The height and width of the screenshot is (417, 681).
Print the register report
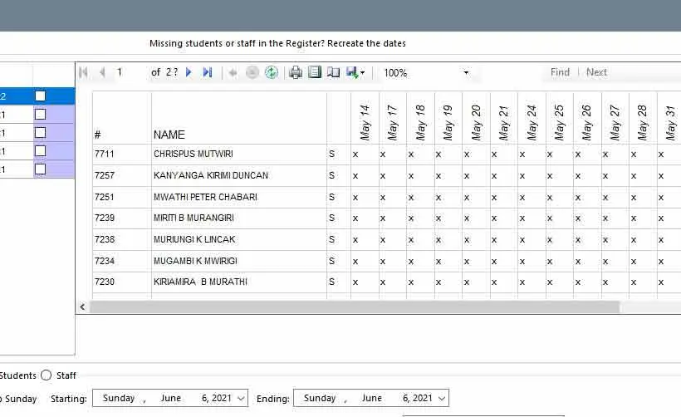coord(296,72)
